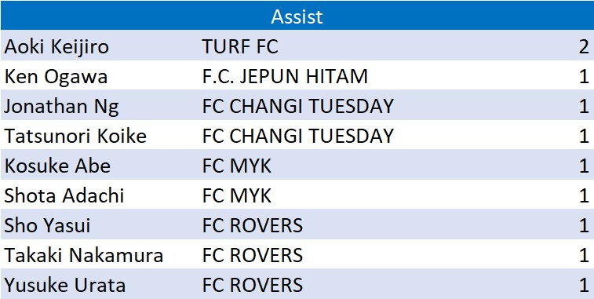Click Aoki Keijiro's assist count 2
This screenshot has height=299, width=594.
tap(584, 46)
